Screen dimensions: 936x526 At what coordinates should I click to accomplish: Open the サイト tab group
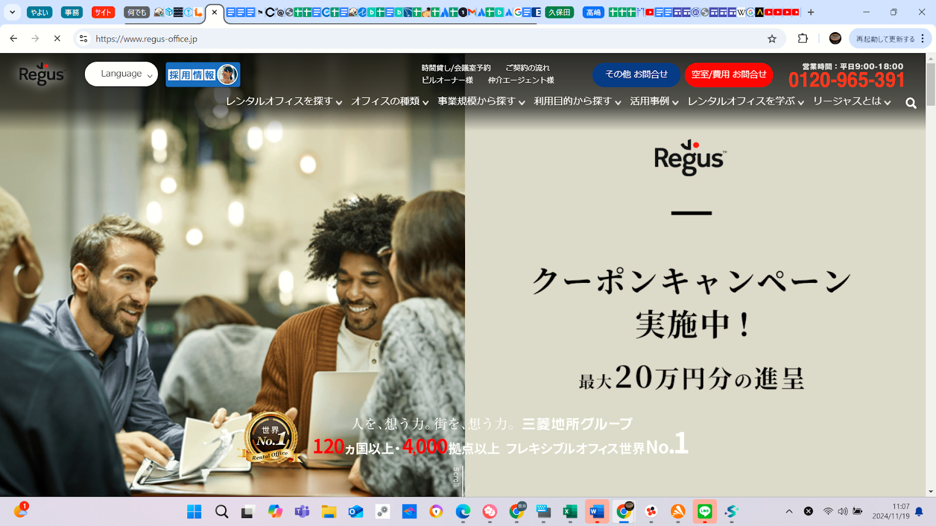[103, 12]
